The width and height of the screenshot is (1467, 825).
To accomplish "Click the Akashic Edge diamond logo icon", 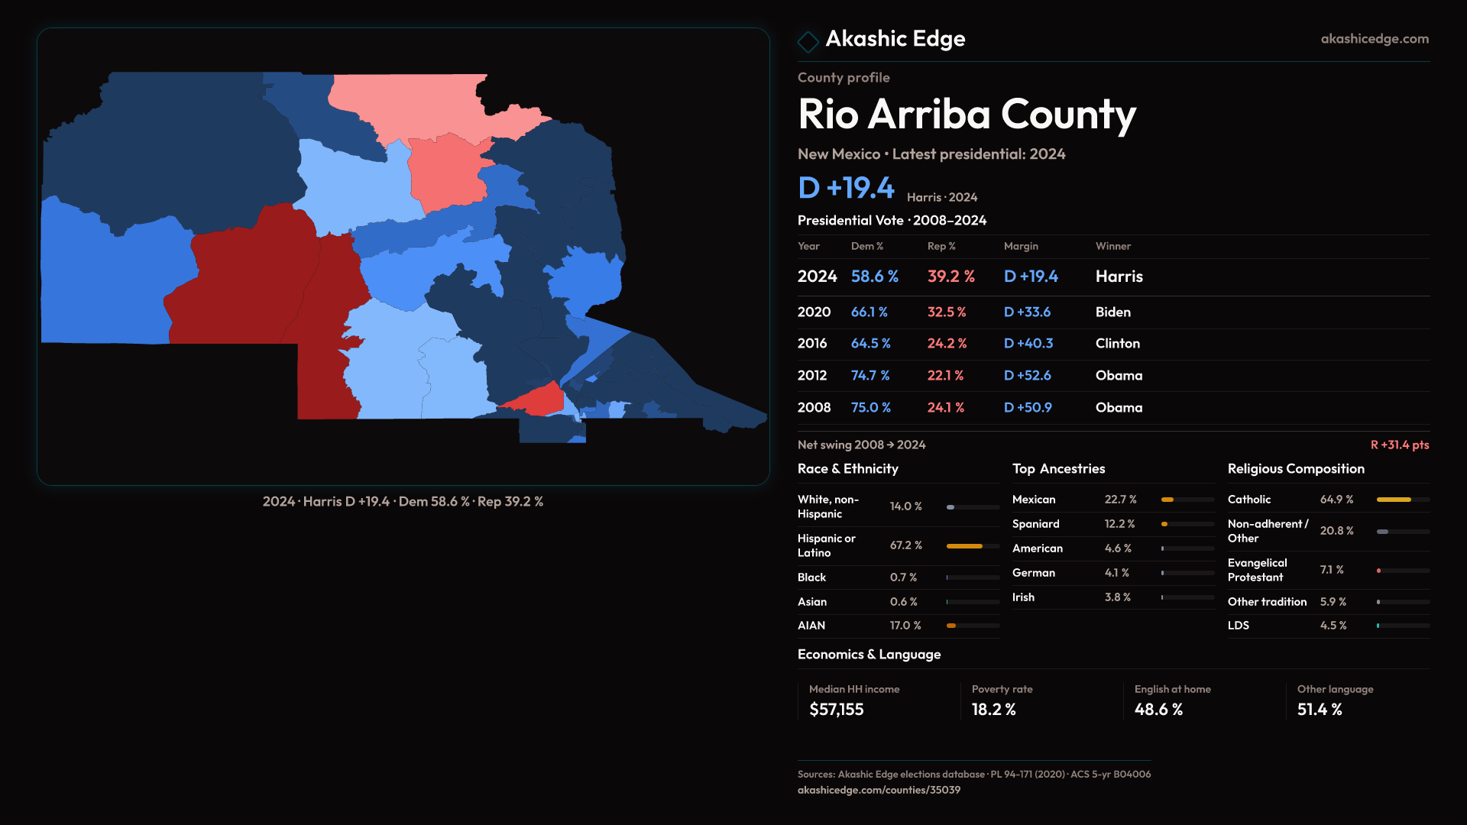I will [808, 41].
